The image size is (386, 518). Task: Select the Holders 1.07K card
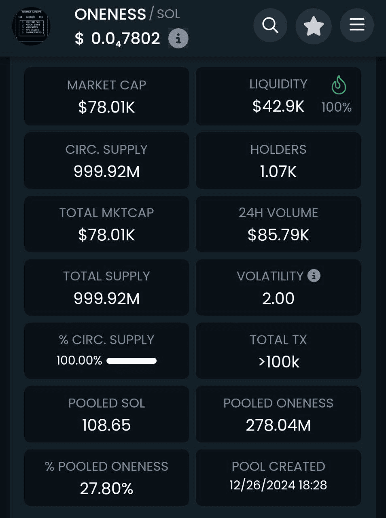(278, 161)
